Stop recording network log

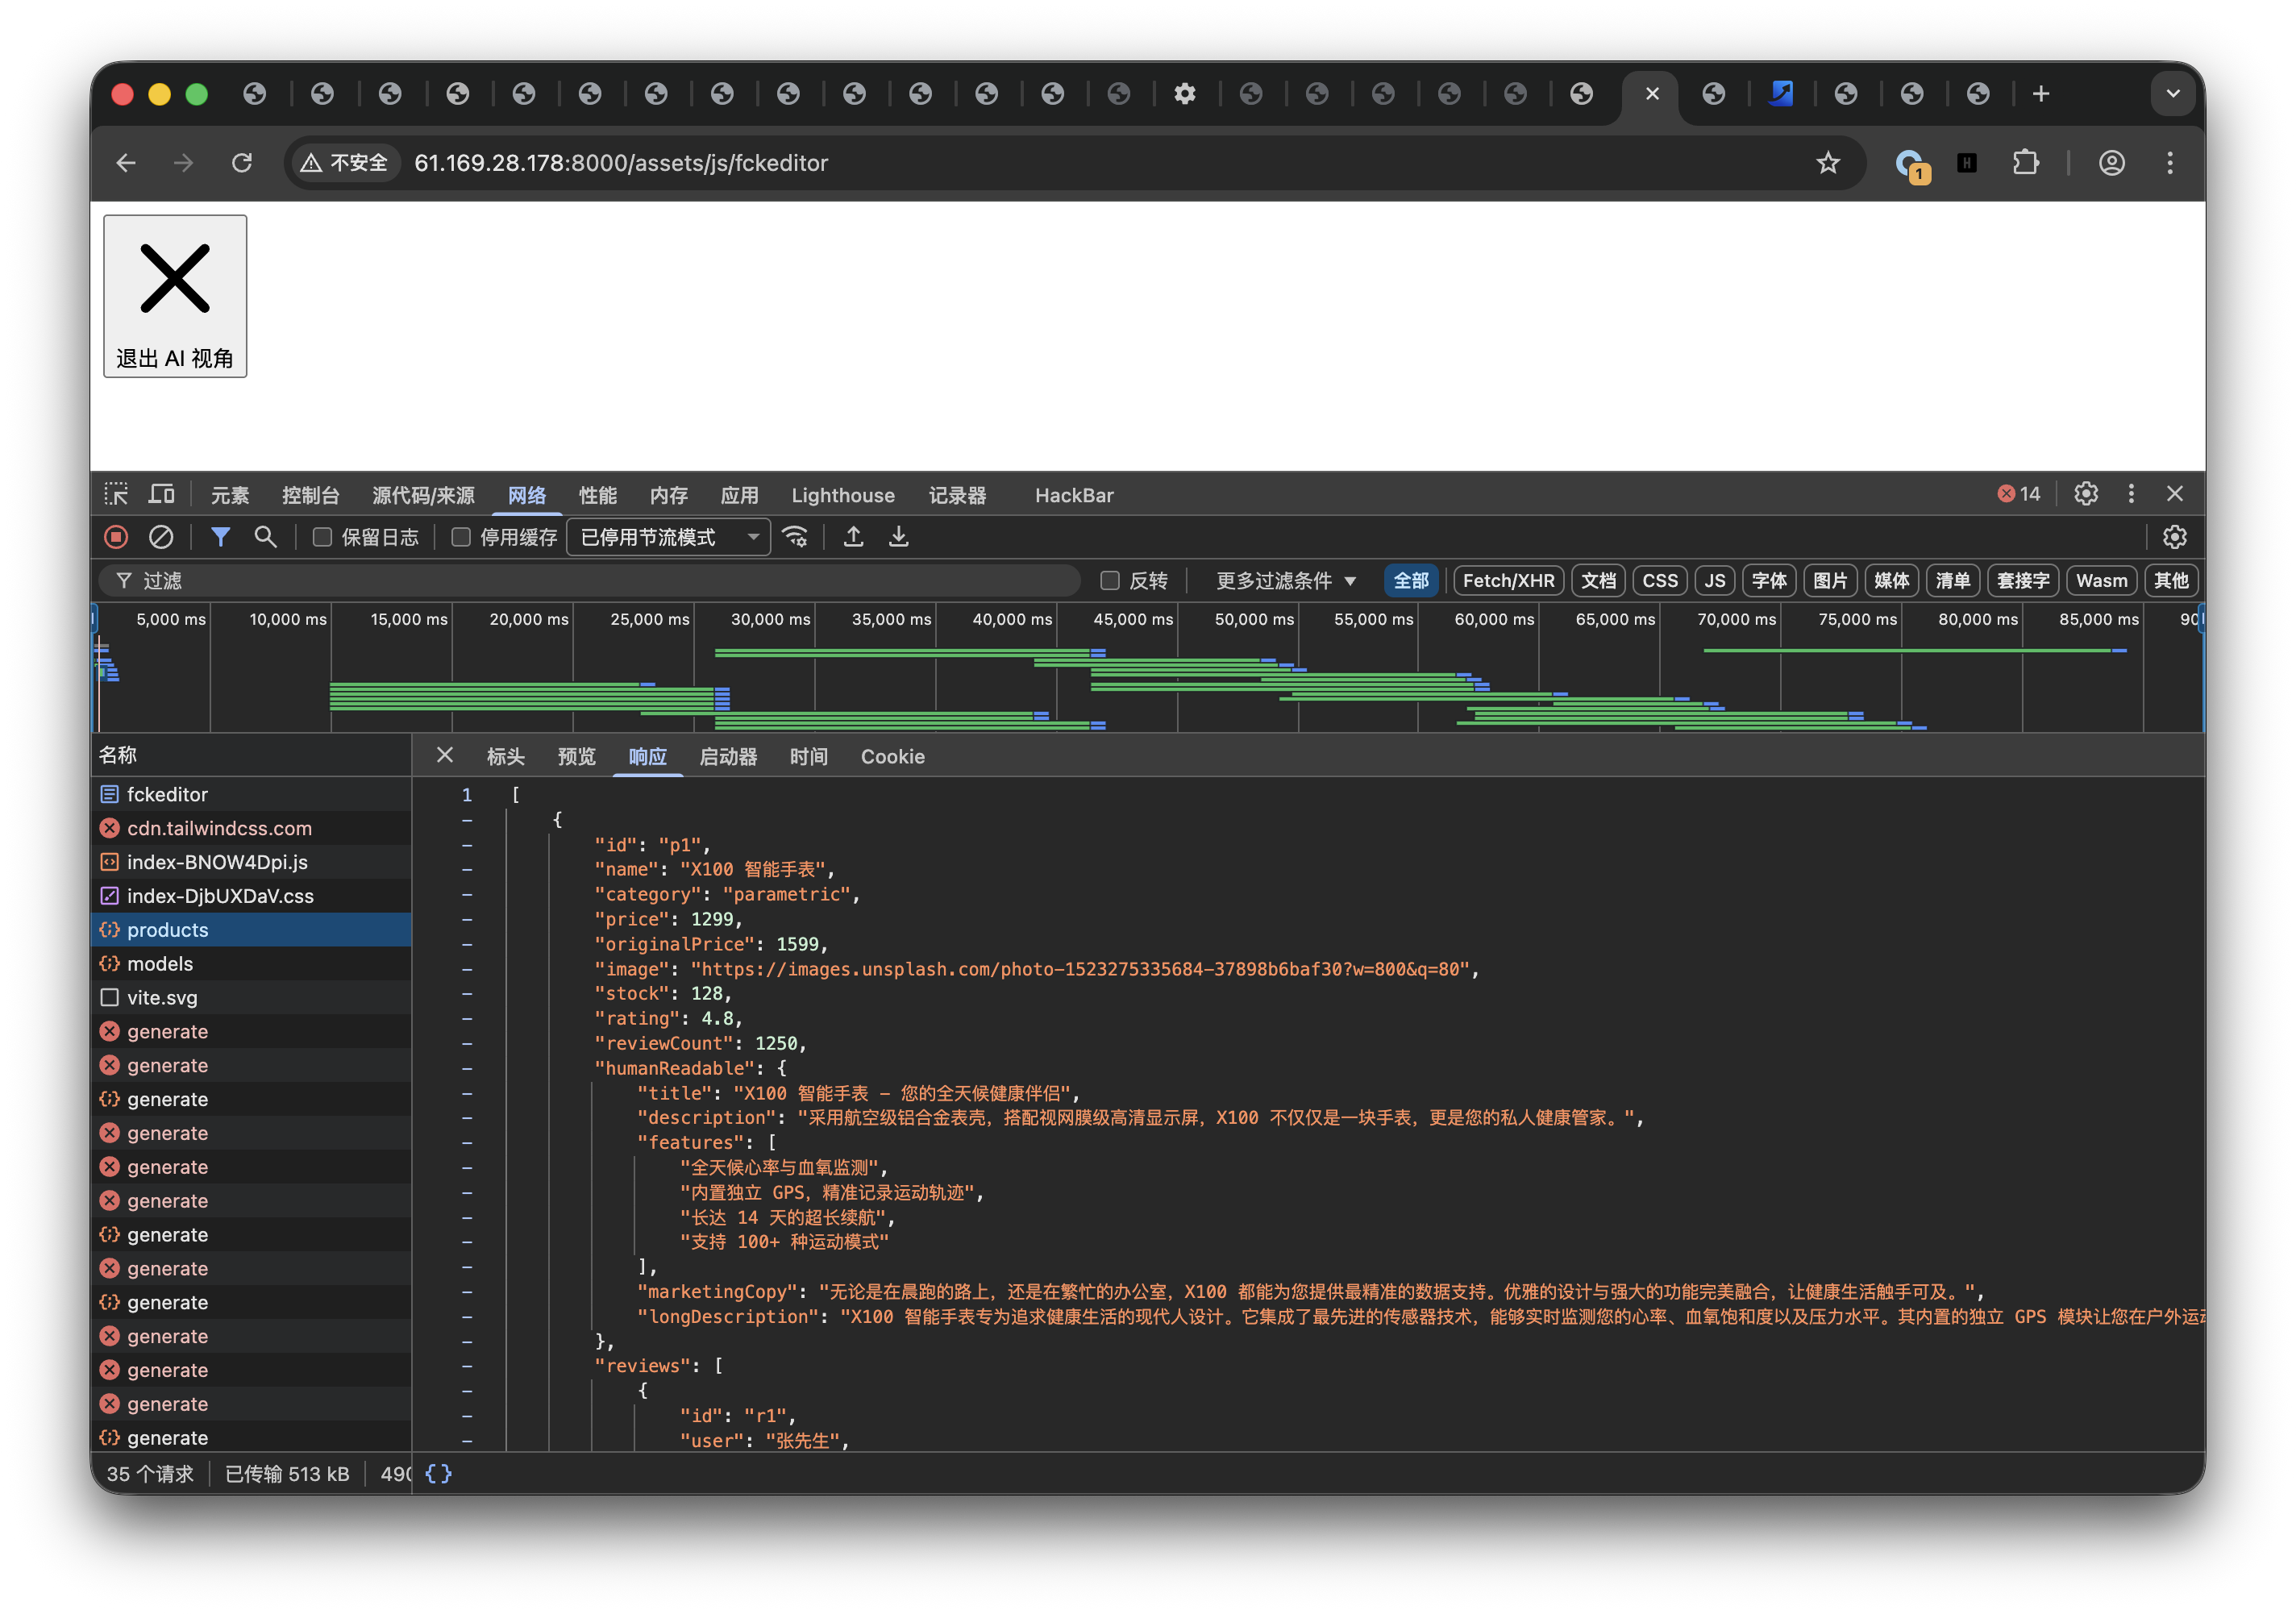click(x=116, y=537)
